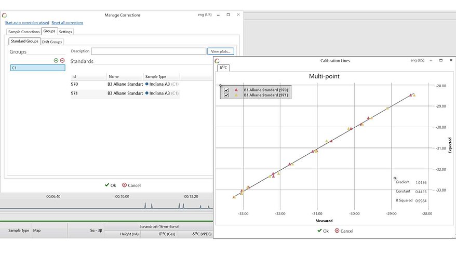Click the red triangle marker for standard 970

pos(236,90)
